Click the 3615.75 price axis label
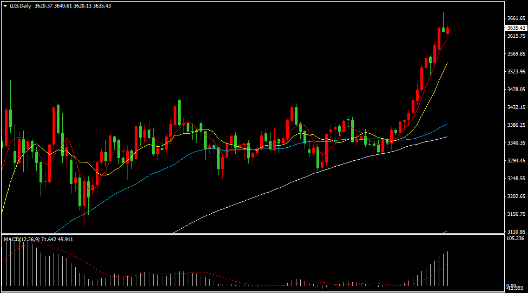The image size is (528, 293). click(x=516, y=36)
